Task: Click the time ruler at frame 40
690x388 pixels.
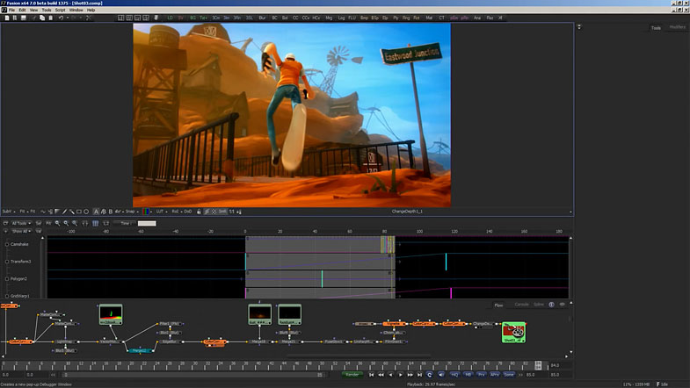Action: (315, 232)
